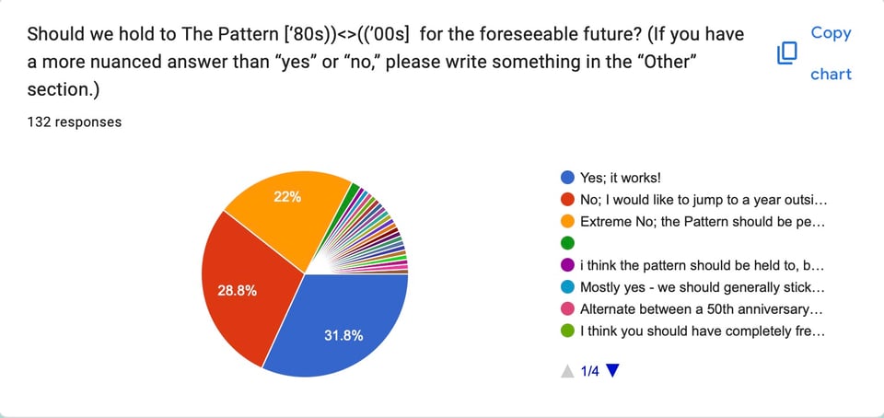
Task: Click the '132 responses' text
Action: pyautogui.click(x=75, y=122)
